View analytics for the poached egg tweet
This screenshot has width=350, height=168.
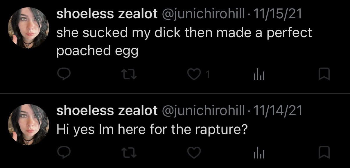click(x=258, y=75)
